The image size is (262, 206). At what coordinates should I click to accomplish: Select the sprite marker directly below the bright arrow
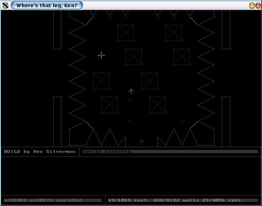coord(129,100)
